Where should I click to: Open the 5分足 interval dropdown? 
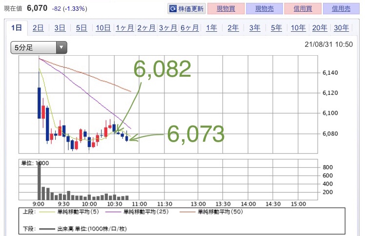coord(39,47)
